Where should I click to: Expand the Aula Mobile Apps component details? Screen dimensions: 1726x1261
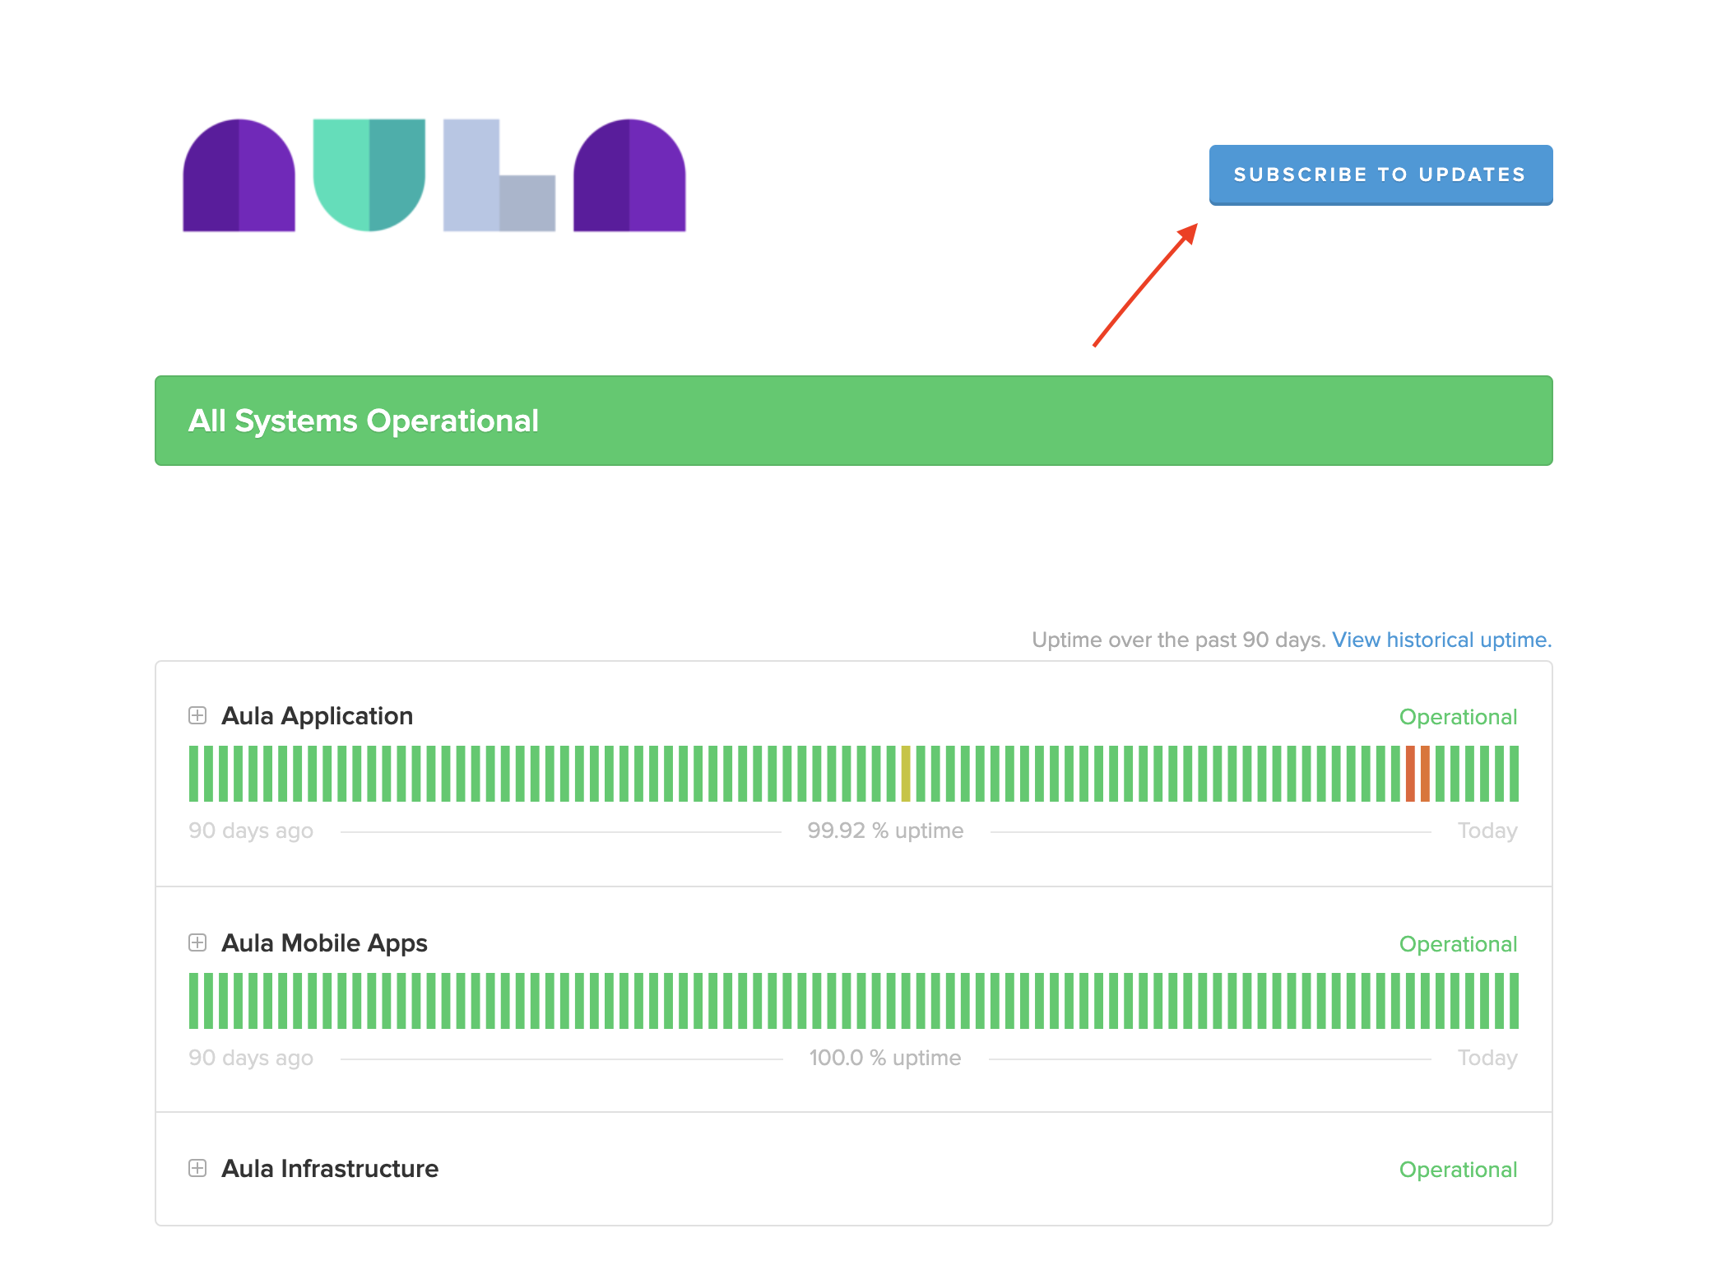197,944
